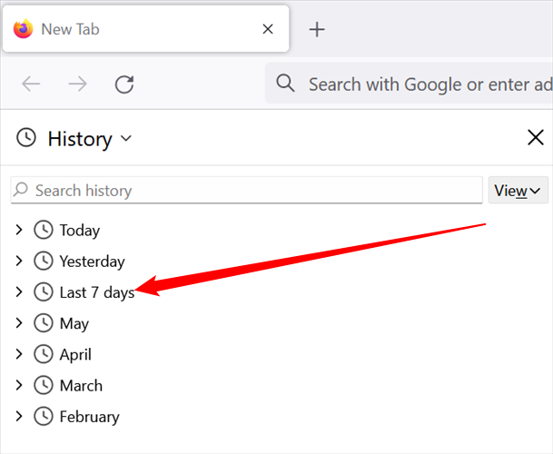
Task: Click the Firefox logo on the tab
Action: [x=24, y=29]
